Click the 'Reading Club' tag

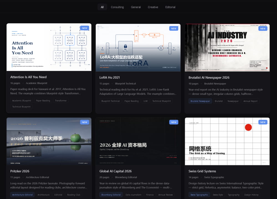point(74,195)
